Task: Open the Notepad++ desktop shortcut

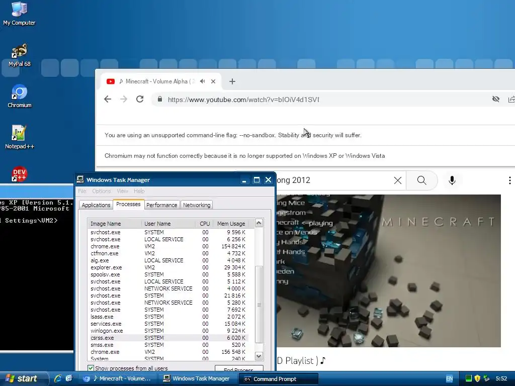Action: click(x=19, y=137)
